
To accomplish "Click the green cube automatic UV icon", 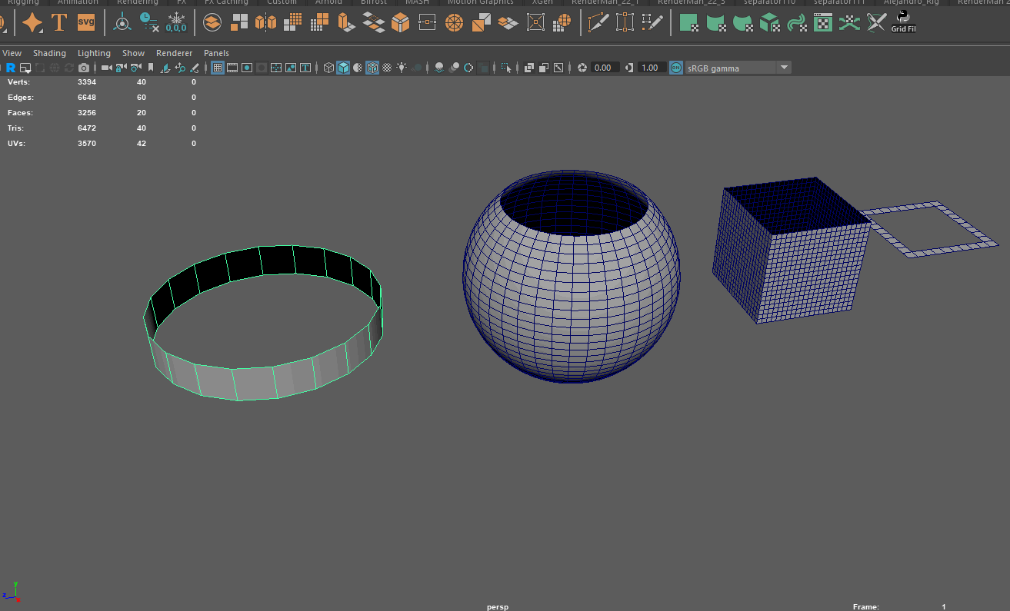I will coord(769,22).
